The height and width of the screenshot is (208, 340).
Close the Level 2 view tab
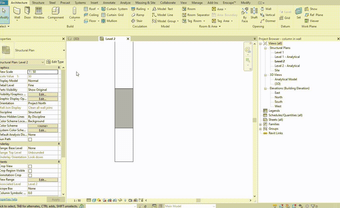[128, 39]
